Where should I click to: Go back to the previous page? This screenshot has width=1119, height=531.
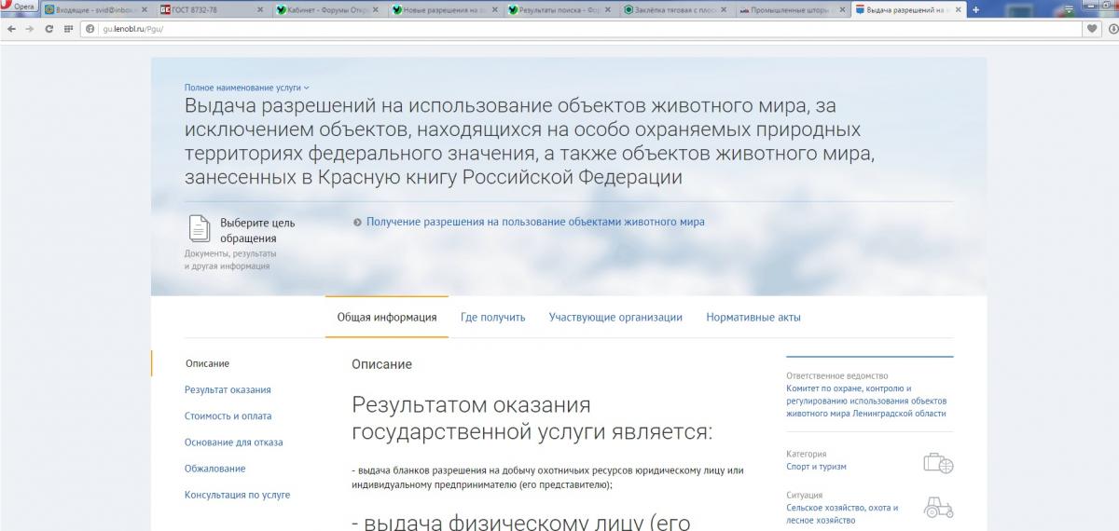coord(11,29)
